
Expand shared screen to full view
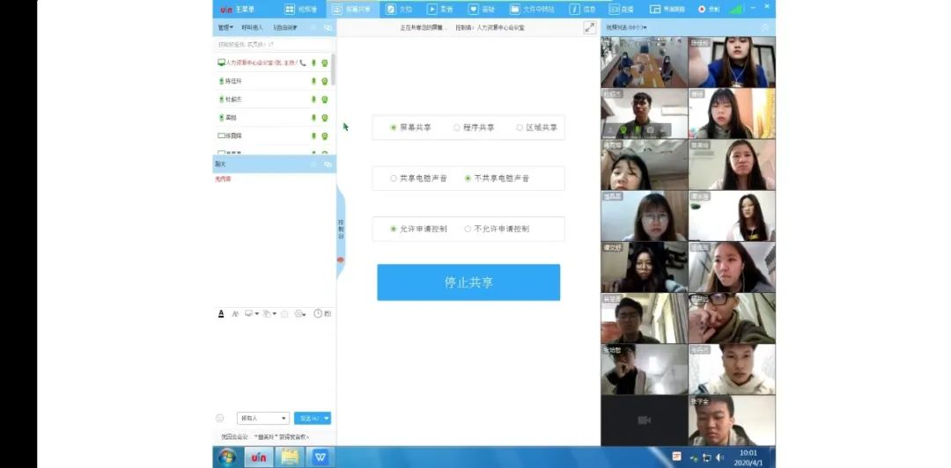tap(589, 27)
